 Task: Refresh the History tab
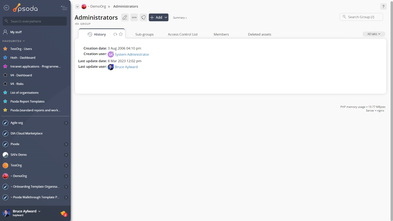click(115, 34)
